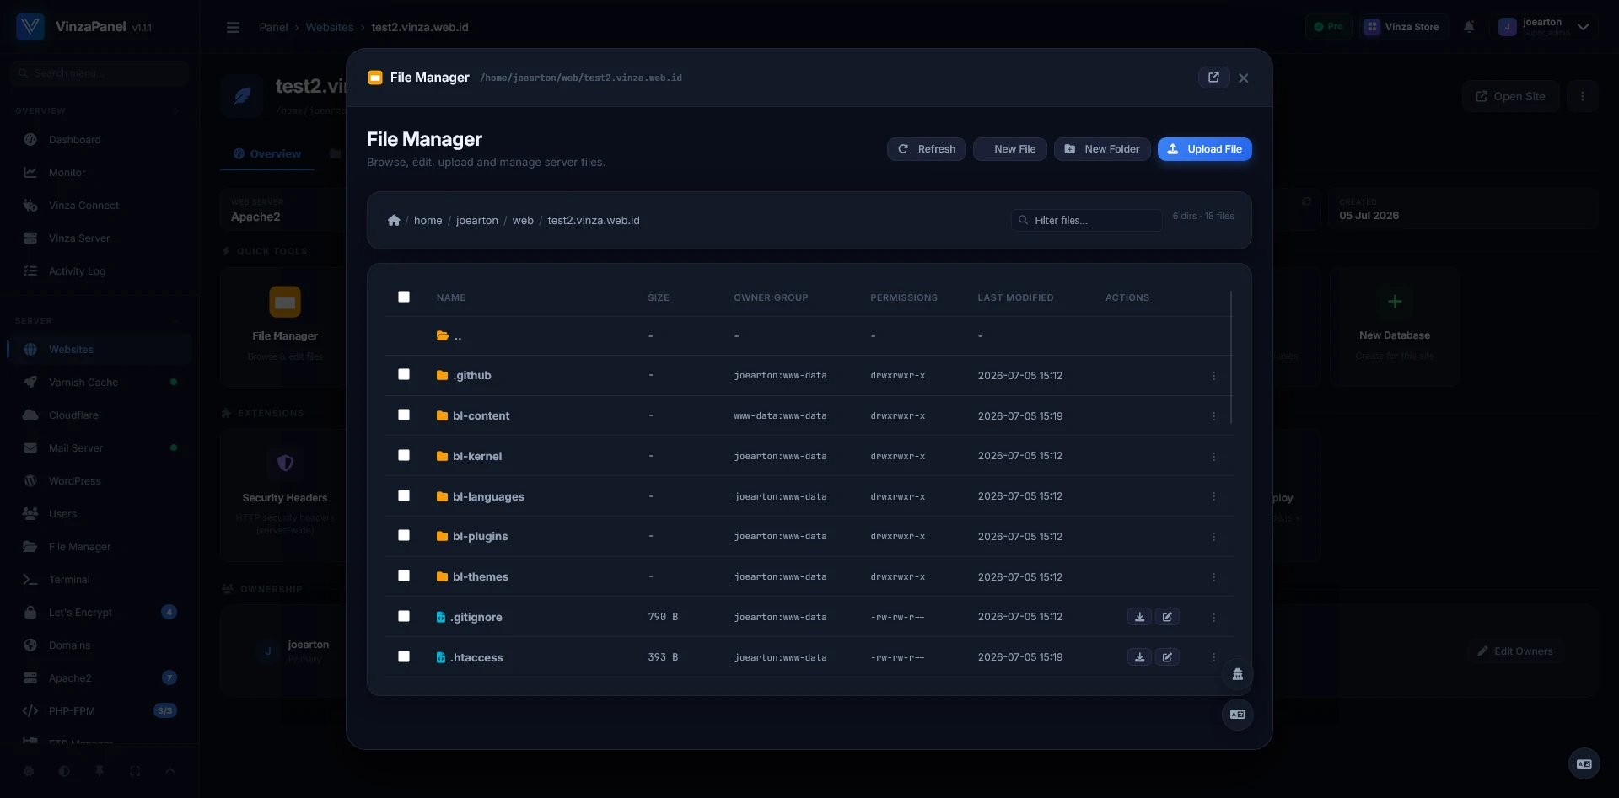Click the Refresh button

927,149
